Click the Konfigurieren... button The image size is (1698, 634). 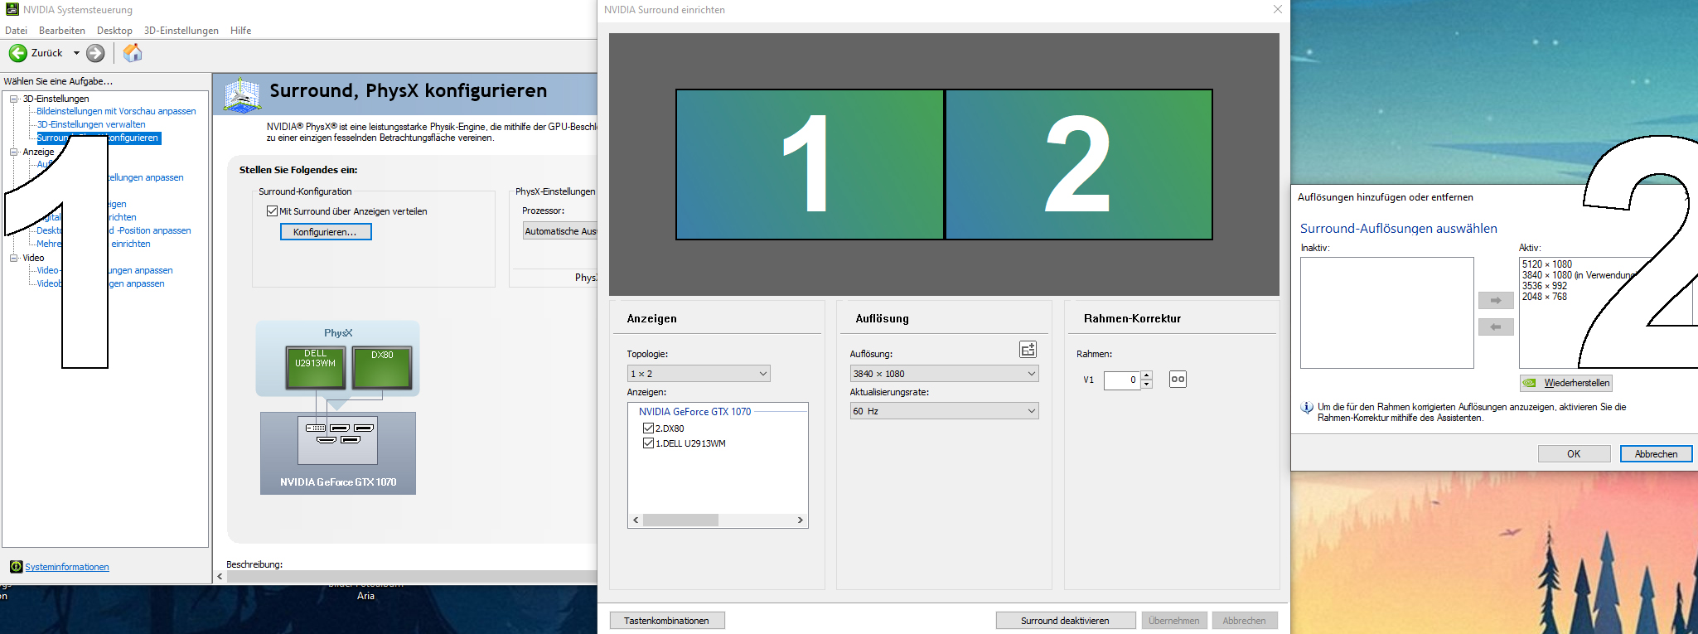[x=326, y=232]
